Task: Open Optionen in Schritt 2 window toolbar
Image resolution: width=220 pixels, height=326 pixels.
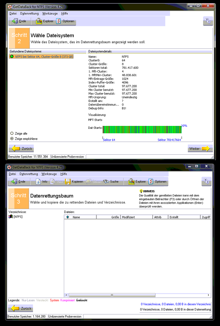Action: point(65,21)
